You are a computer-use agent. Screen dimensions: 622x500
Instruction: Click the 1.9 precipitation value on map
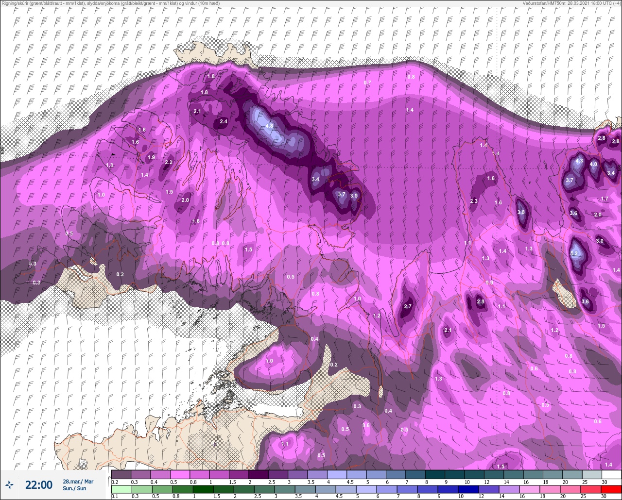[x=151, y=157]
